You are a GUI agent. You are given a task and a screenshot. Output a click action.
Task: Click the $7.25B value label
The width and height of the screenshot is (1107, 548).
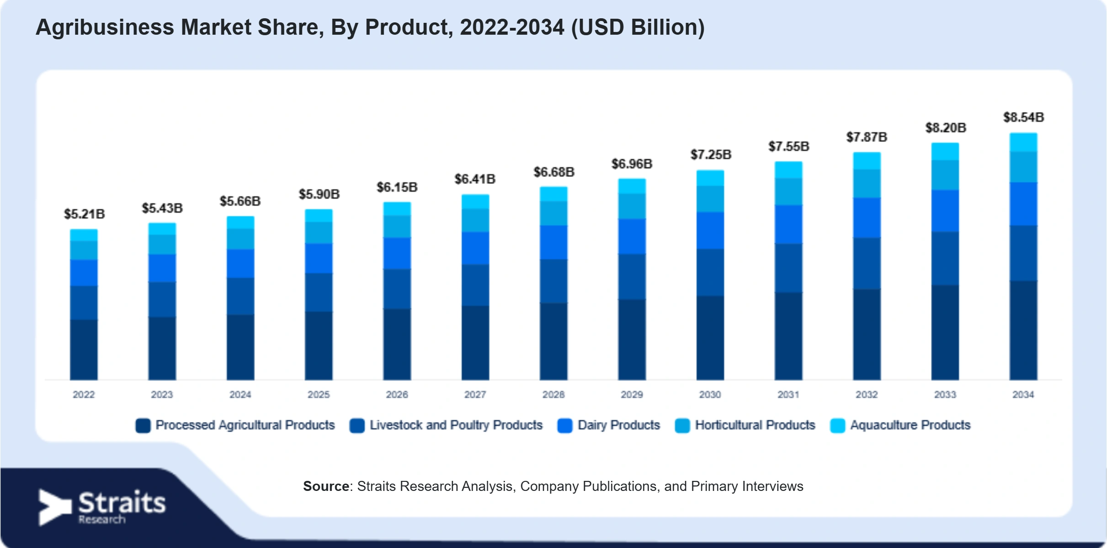711,155
